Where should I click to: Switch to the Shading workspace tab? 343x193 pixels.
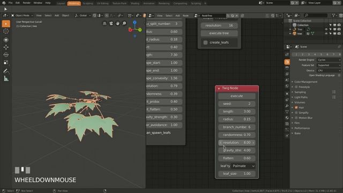tap(135, 3)
